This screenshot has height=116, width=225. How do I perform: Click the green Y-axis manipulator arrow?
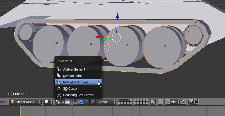tap(105, 39)
